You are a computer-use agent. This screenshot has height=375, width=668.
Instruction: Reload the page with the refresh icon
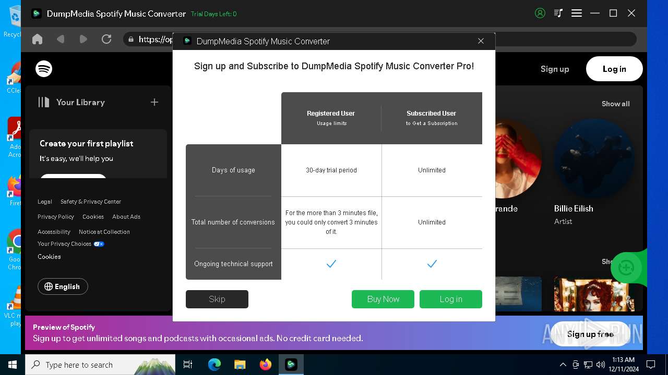106,39
